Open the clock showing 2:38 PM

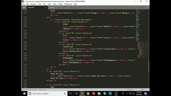pos(139,94)
